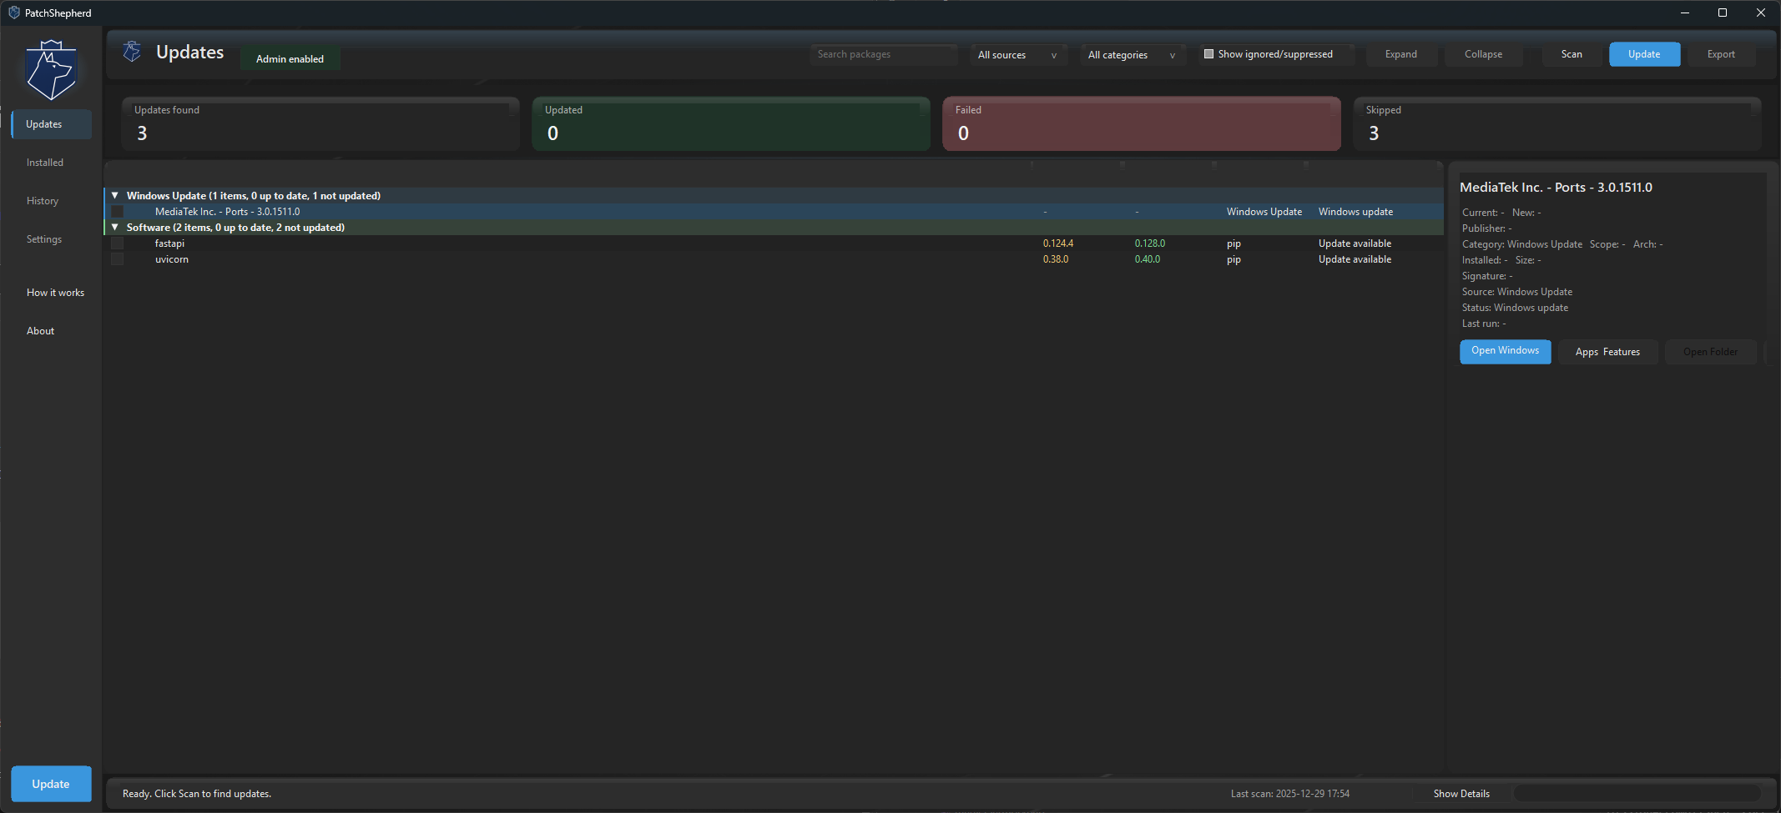Select the Installed section in sidebar
The width and height of the screenshot is (1781, 813).
(x=44, y=162)
